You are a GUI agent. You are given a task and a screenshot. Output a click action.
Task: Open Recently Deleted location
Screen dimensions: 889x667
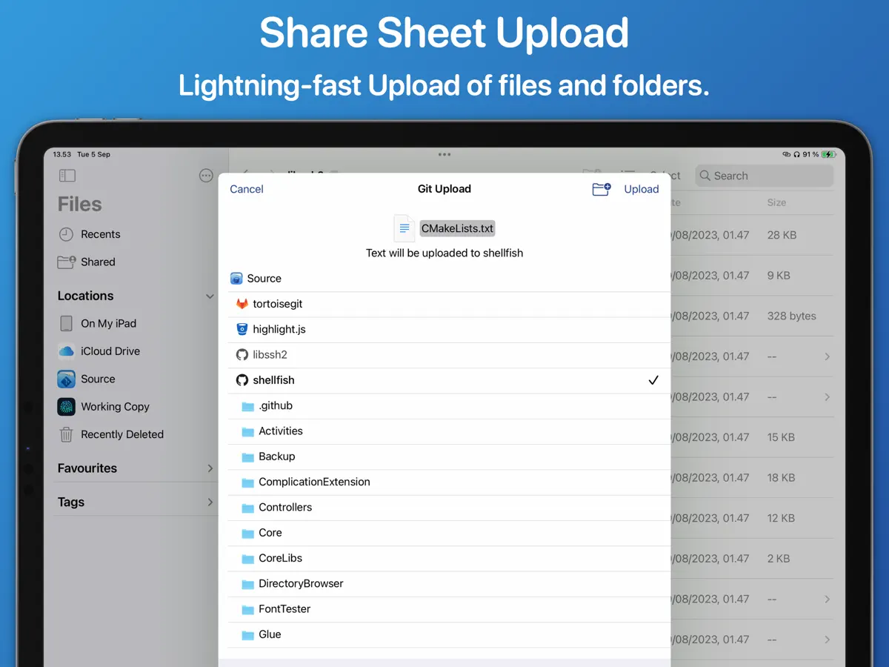[136, 434]
